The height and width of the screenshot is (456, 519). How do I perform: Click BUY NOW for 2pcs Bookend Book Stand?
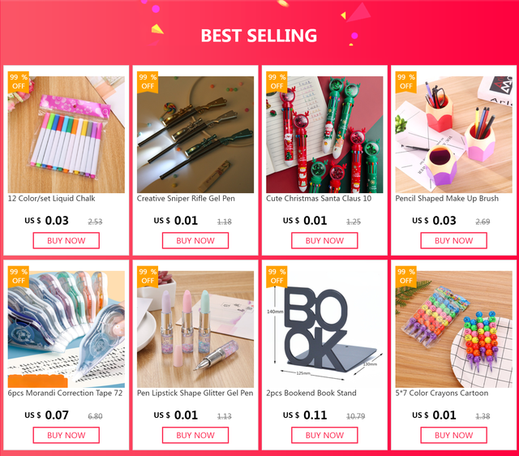pyautogui.click(x=324, y=435)
